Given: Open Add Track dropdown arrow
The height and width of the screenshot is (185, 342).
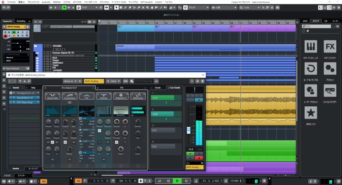Looking at the screenshot, I should point(40,22).
